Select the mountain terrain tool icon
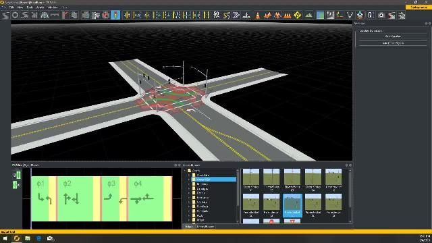Screen dimensions: 432x243 click(309, 15)
